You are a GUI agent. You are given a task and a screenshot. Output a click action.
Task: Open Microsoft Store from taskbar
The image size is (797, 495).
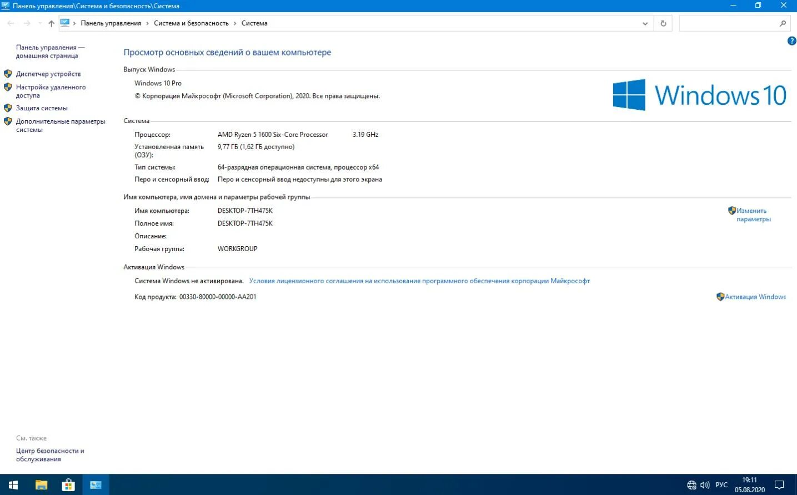[68, 485]
